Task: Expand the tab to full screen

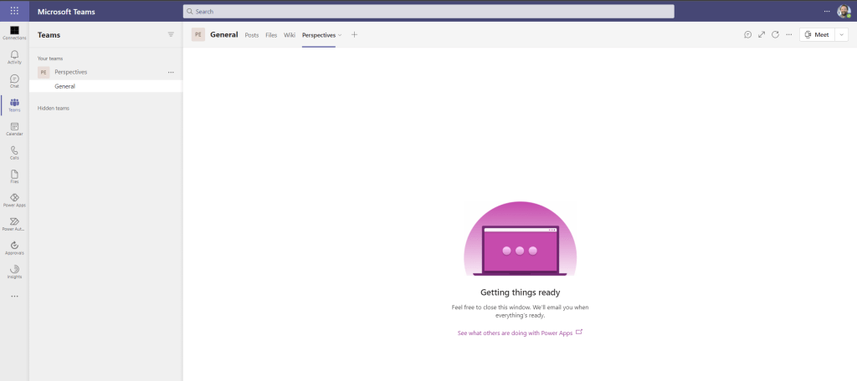Action: (x=762, y=34)
